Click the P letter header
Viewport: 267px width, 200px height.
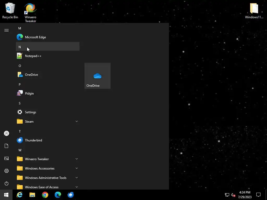(x=48, y=84)
